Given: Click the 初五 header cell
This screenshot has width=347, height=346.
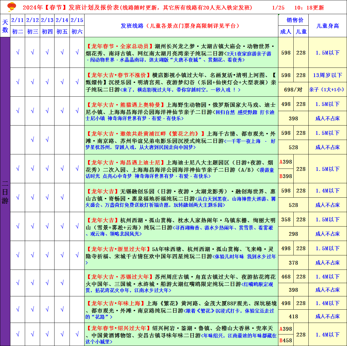Looking at the screenshot, I should coord(62,32).
